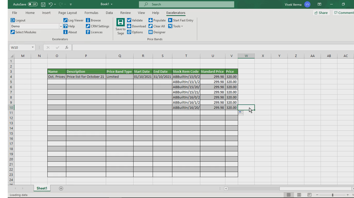Open Customize Quick Access Toolbar dropdown
The width and height of the screenshot is (354, 198).
(71, 4)
